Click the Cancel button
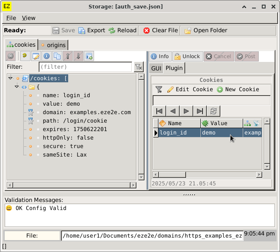Viewport: 280px width, 252px height. point(219,56)
